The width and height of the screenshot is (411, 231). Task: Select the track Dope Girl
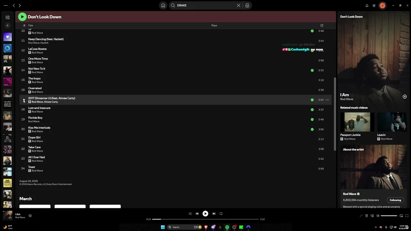tap(176, 139)
